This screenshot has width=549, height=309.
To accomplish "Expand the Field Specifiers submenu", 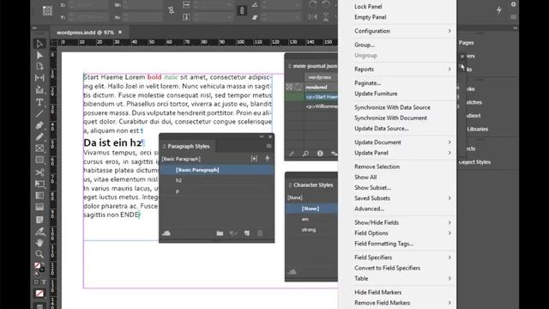I will [x=402, y=257].
